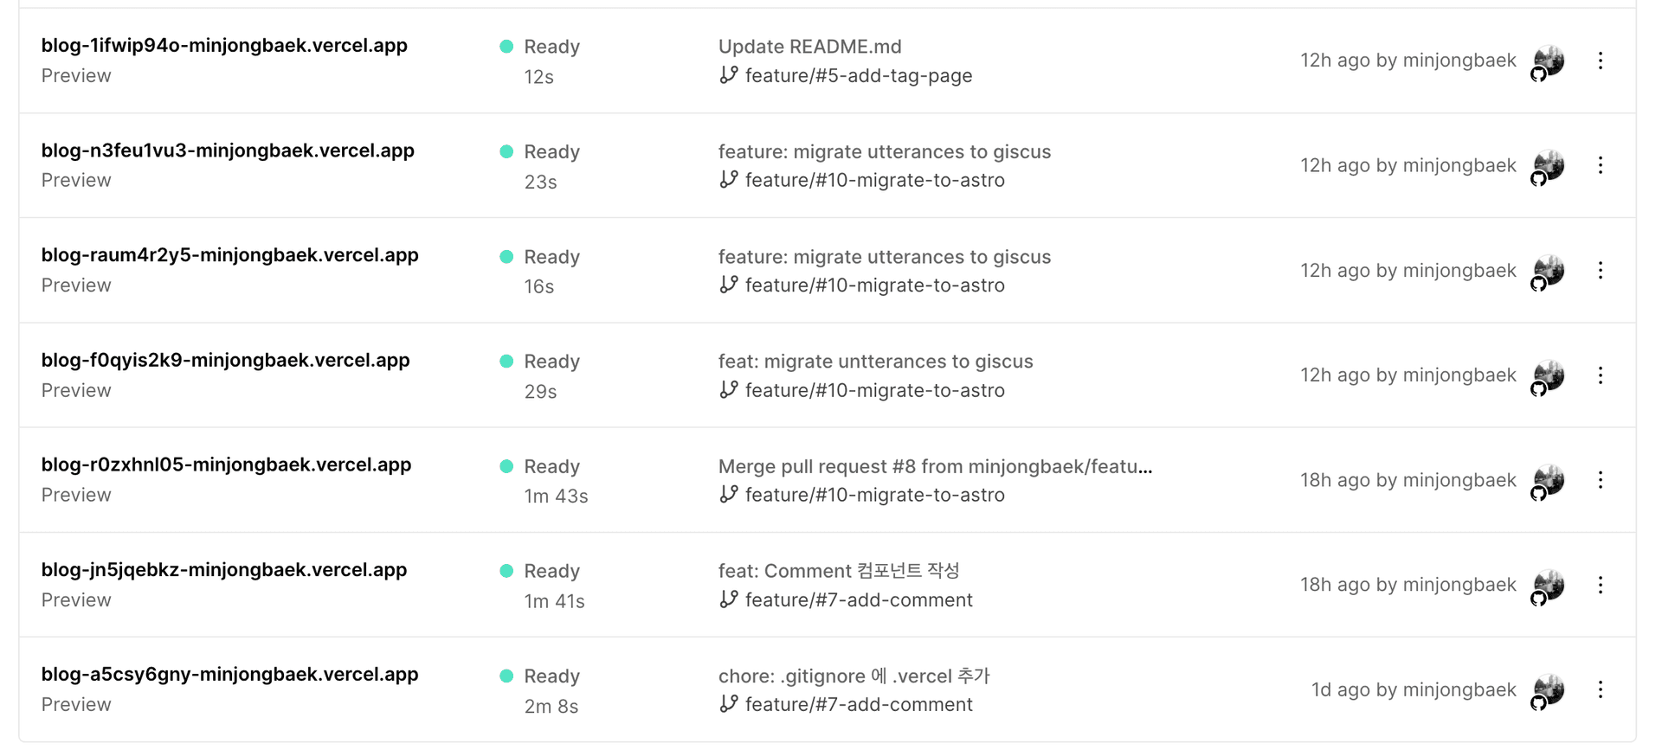
Task: Open the overflow menu for blog-1ifwip94o deployment
Action: [x=1601, y=61]
